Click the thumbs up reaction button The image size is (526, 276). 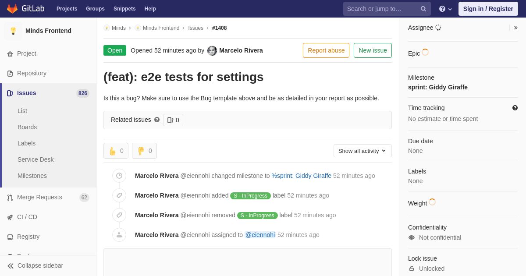(x=116, y=151)
